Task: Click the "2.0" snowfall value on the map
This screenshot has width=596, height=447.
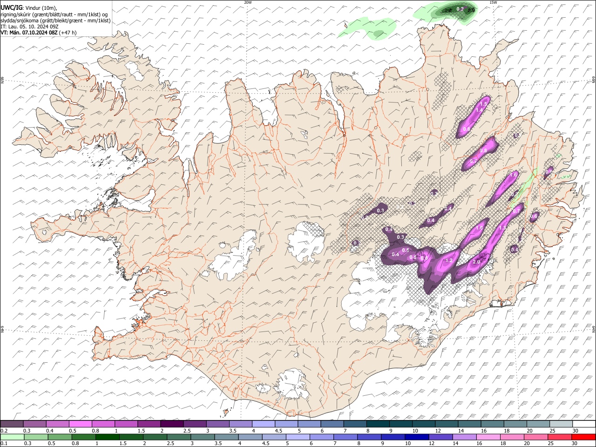Action: [476, 262]
